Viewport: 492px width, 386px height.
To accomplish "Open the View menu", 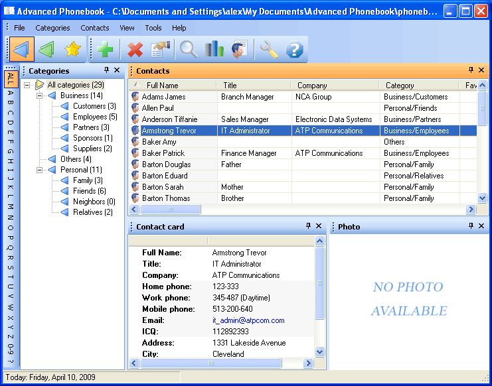I will point(127,28).
